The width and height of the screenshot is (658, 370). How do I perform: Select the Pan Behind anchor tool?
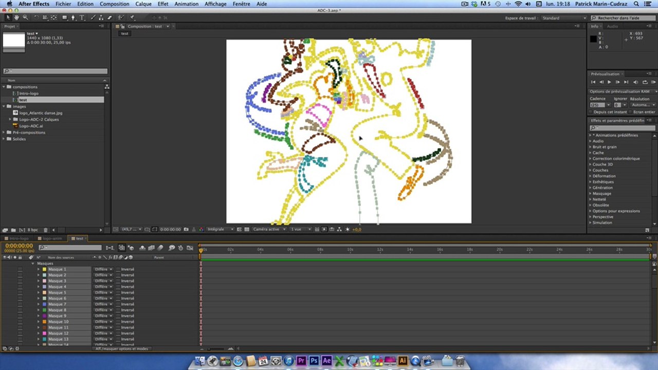pos(53,17)
